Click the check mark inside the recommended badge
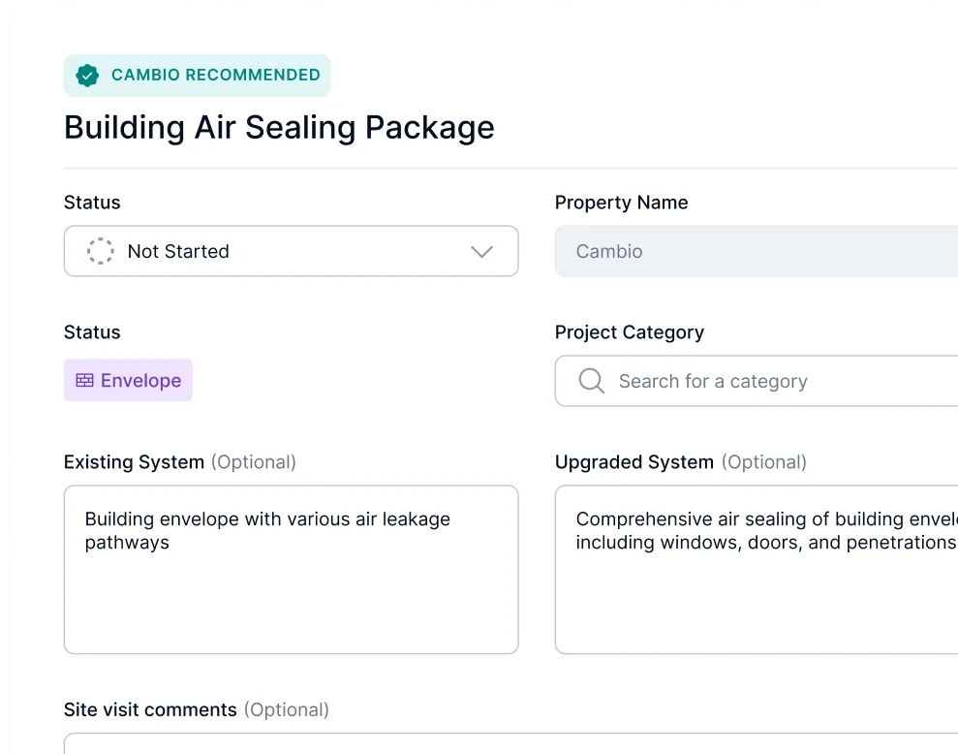 [x=86, y=75]
